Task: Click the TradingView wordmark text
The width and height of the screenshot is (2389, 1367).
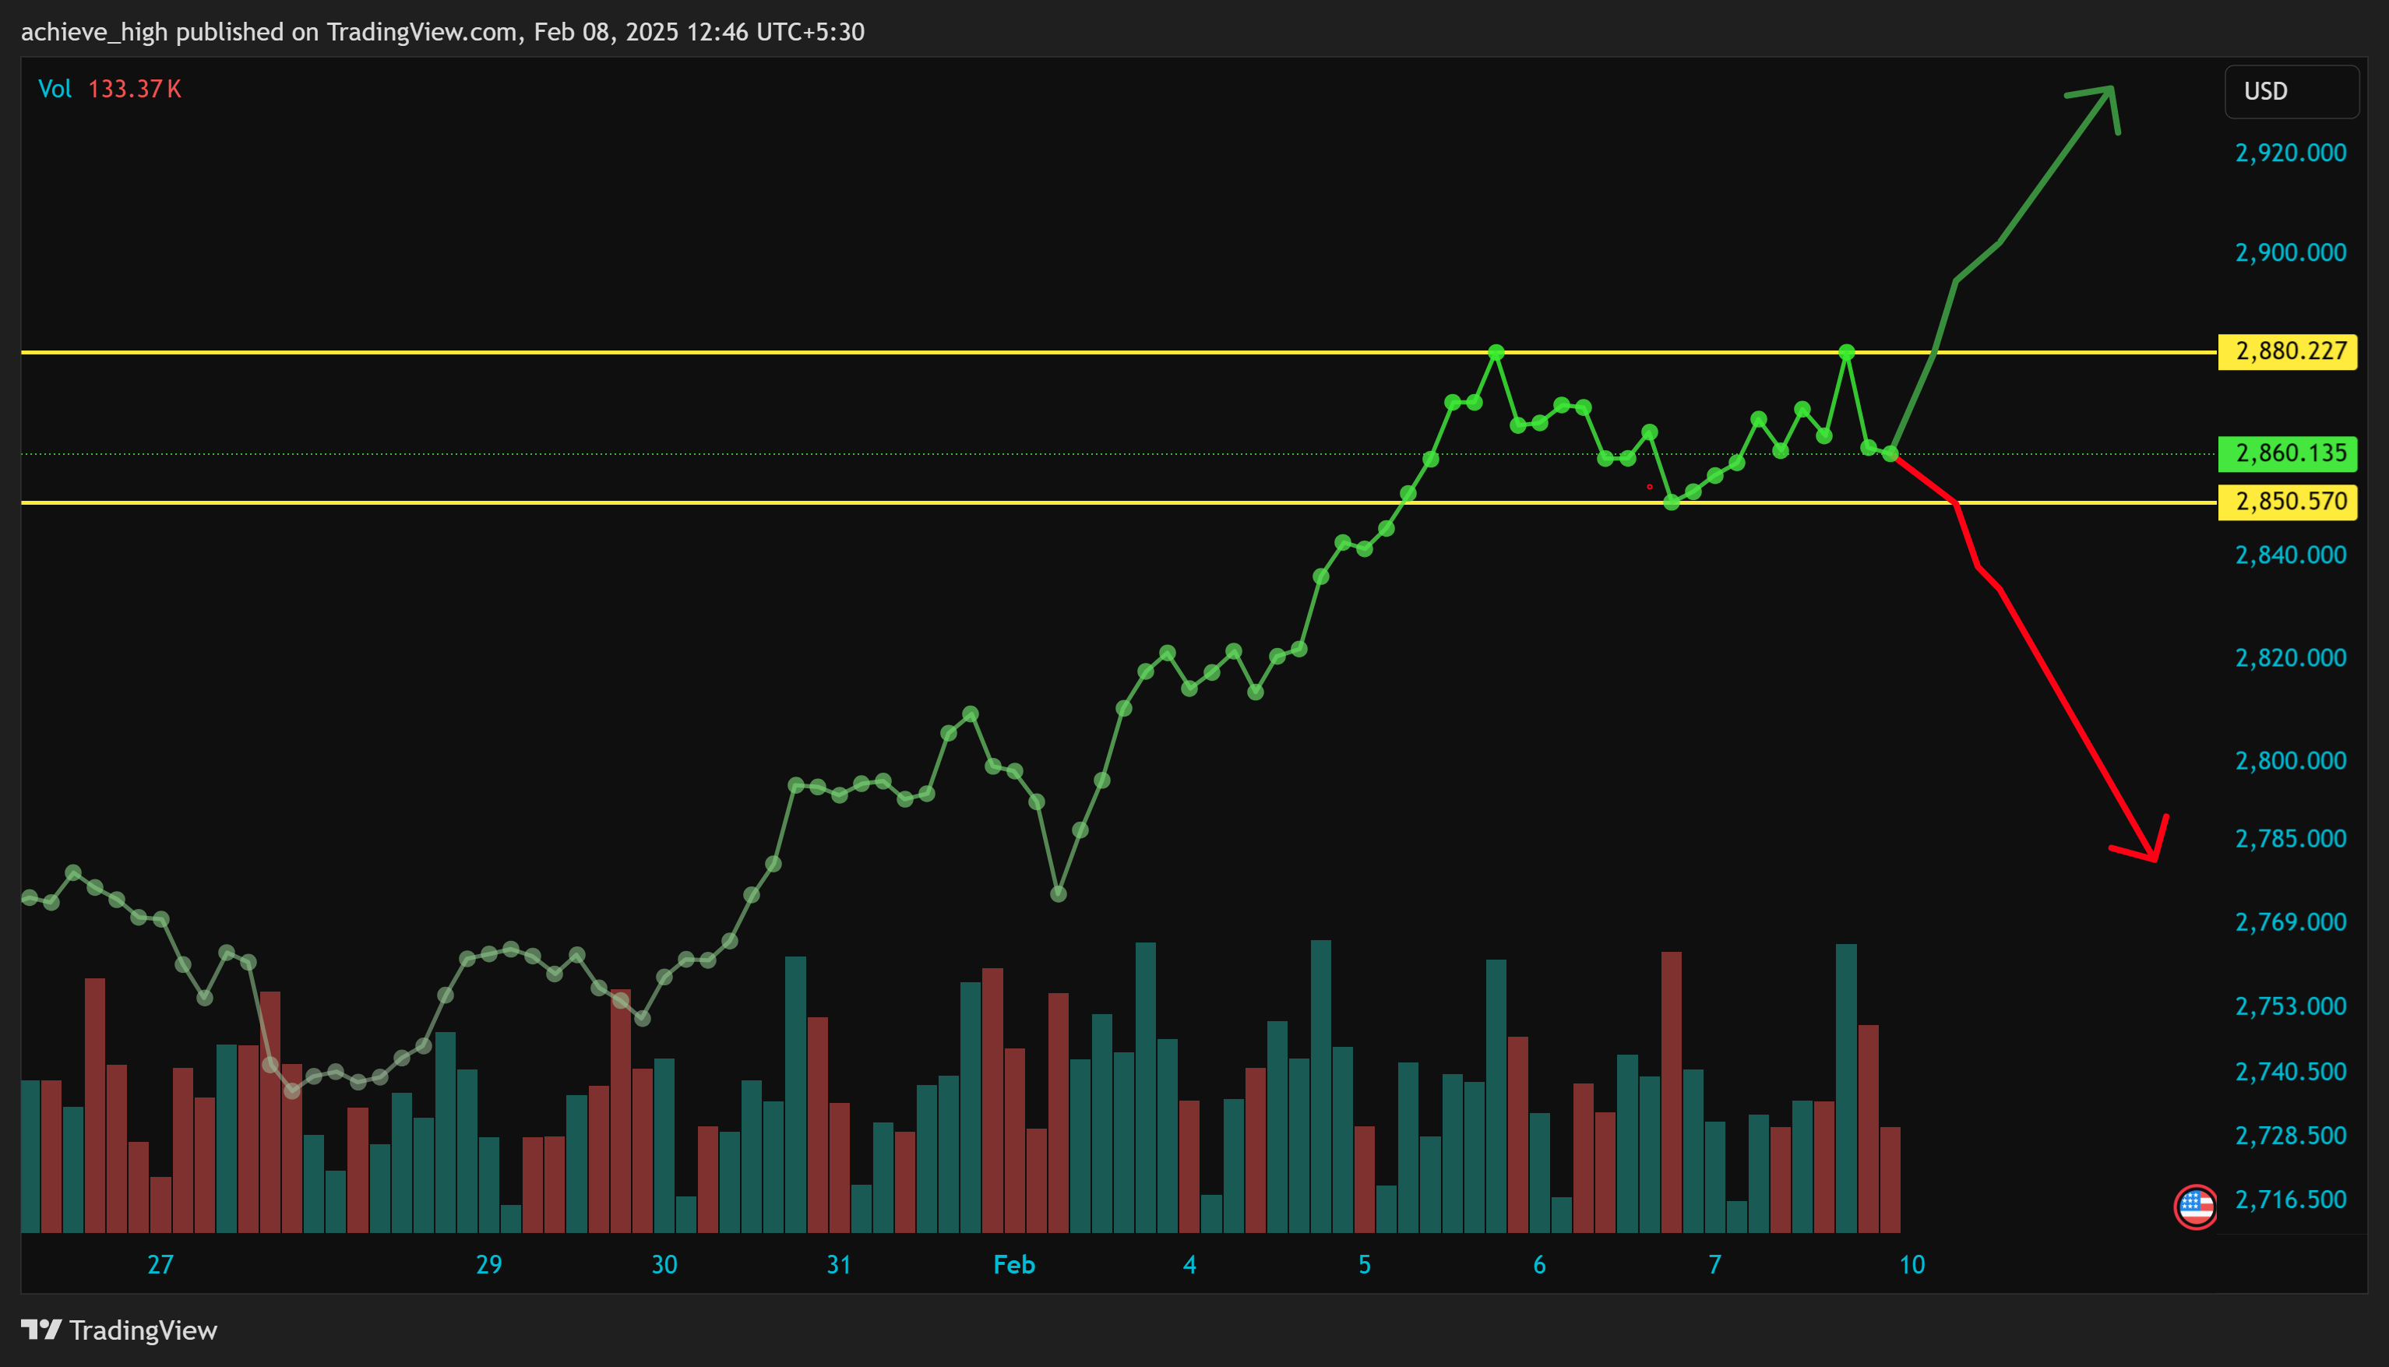Action: tap(143, 1330)
